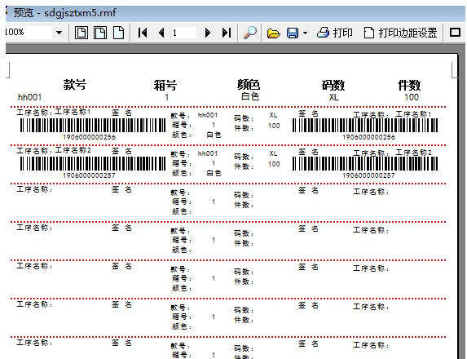Screen dimensions: 467x359
Task: Click the hh001 value under 款号 header
Action: pyautogui.click(x=30, y=97)
